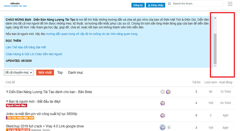Switch to the Top tab
This screenshot has width=240, height=131.
click(60, 73)
